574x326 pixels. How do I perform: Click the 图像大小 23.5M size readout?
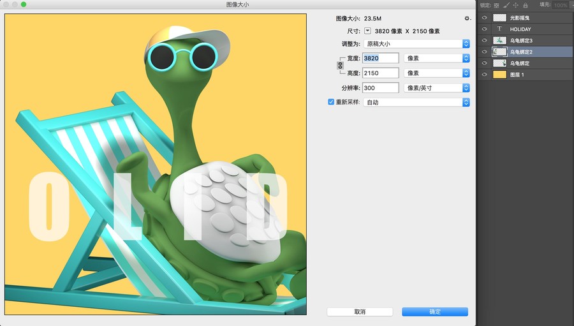(358, 19)
